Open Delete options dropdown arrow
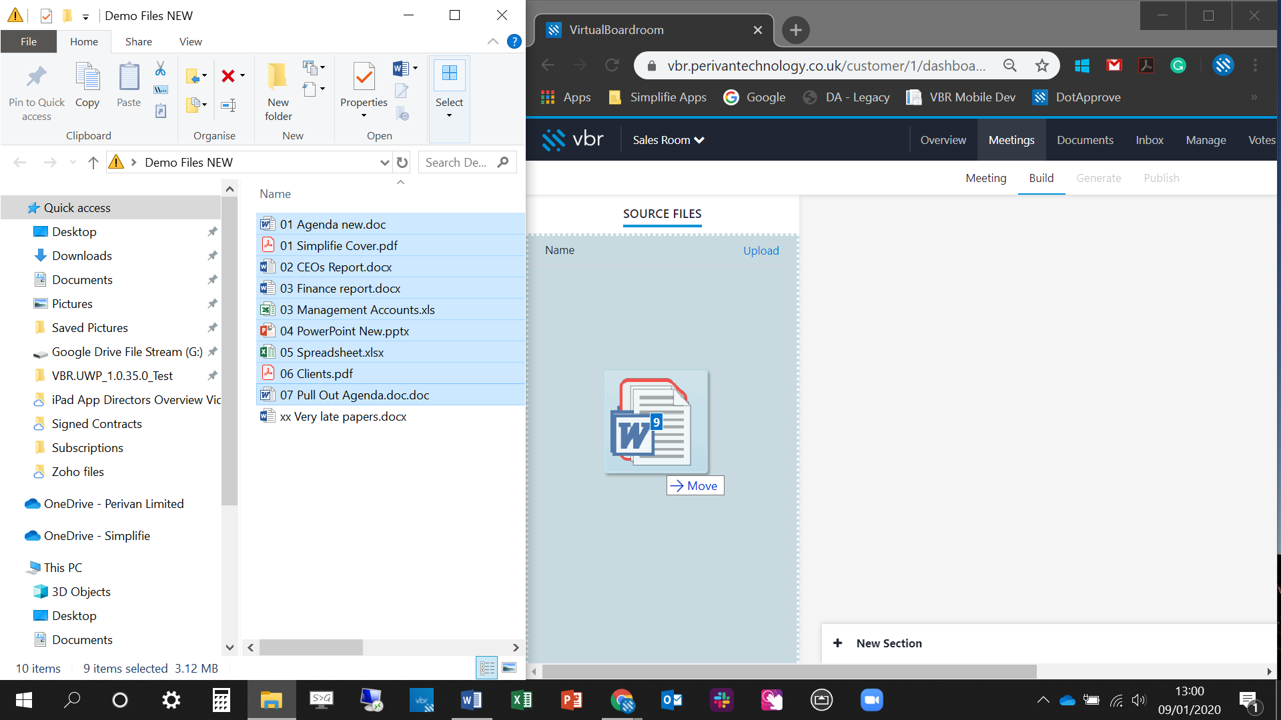 tap(243, 75)
